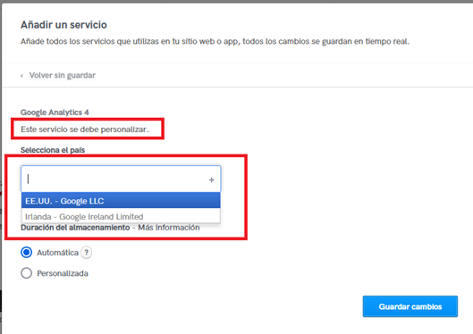Open the question mark help beside Automática
This screenshot has height=334, width=473.
86,253
